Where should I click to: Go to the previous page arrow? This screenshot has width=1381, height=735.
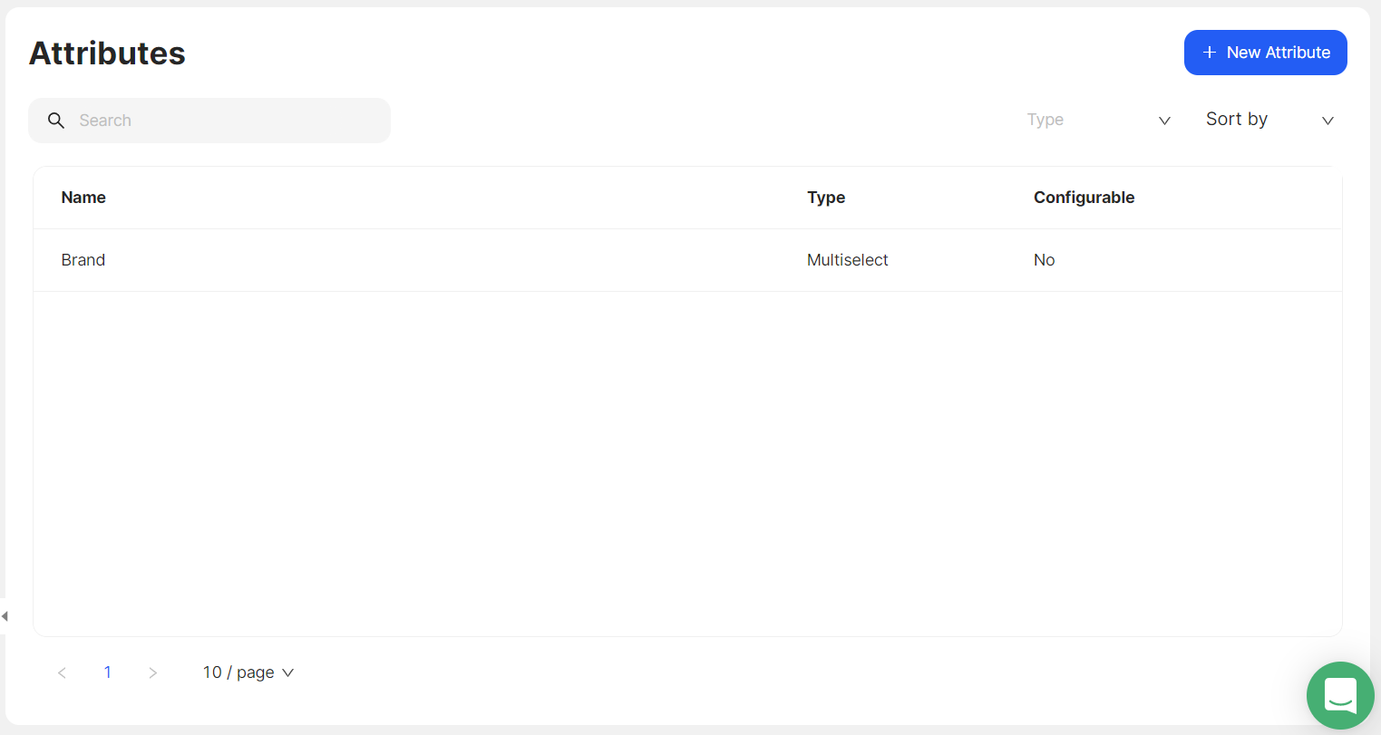pos(62,672)
